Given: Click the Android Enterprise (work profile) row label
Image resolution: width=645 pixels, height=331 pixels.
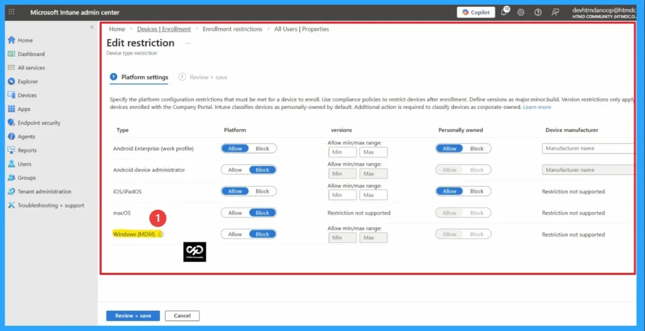Looking at the screenshot, I should click(154, 149).
